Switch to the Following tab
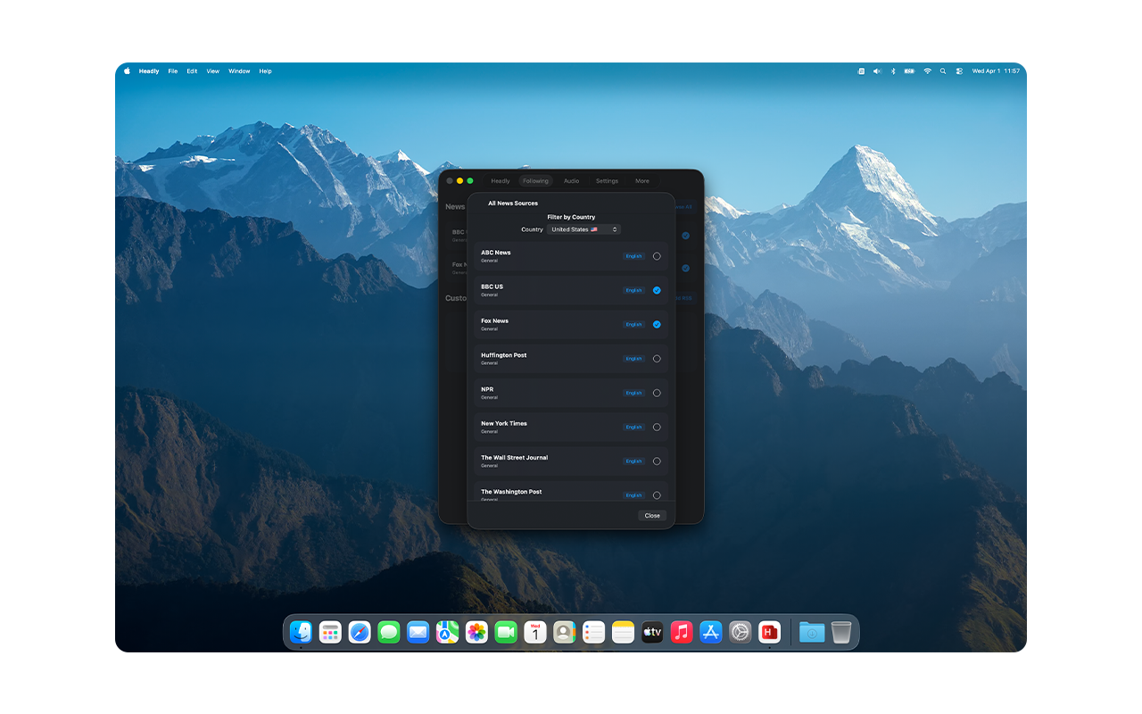 coord(536,181)
